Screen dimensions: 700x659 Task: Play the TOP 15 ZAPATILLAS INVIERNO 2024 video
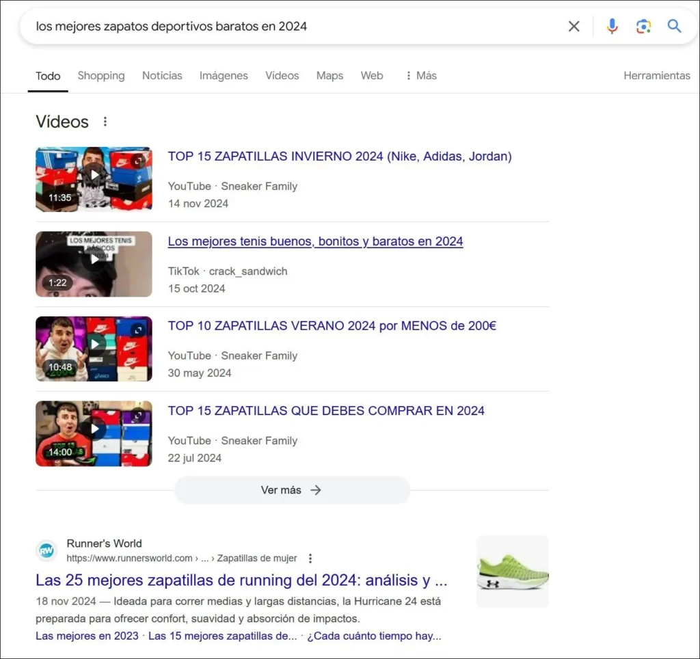(94, 179)
